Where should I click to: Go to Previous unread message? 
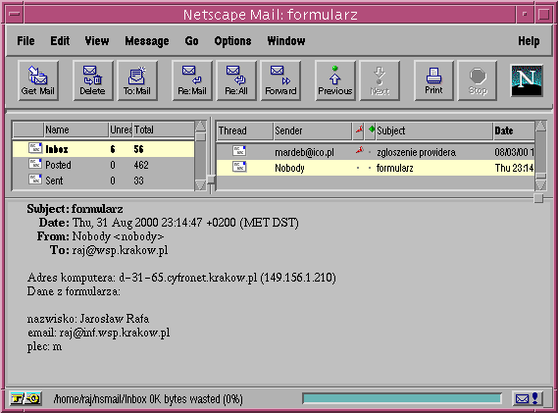tap(335, 80)
